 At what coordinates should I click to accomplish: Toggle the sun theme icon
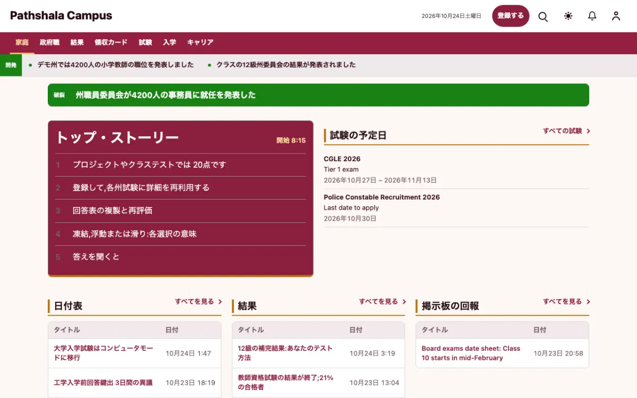coord(568,16)
